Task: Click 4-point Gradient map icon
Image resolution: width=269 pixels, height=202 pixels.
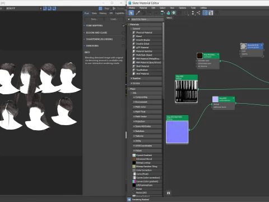Action: (134, 155)
